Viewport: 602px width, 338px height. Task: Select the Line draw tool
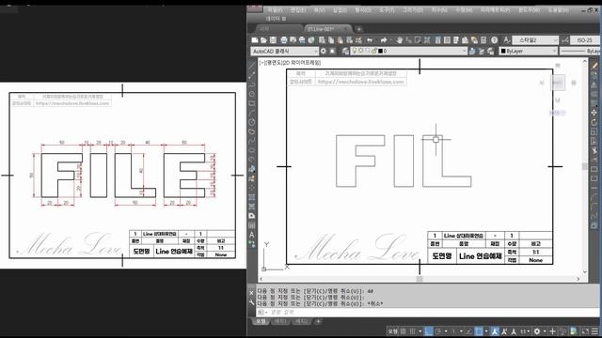[252, 66]
